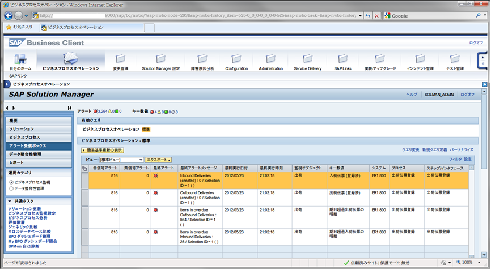491x270 pixels.
Task: Click the パーソナライズ link
Action: point(462,150)
